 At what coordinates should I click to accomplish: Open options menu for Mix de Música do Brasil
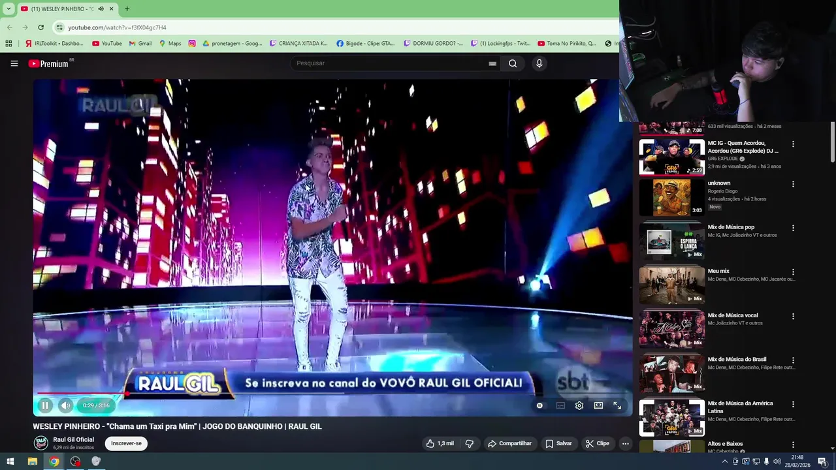[793, 360]
